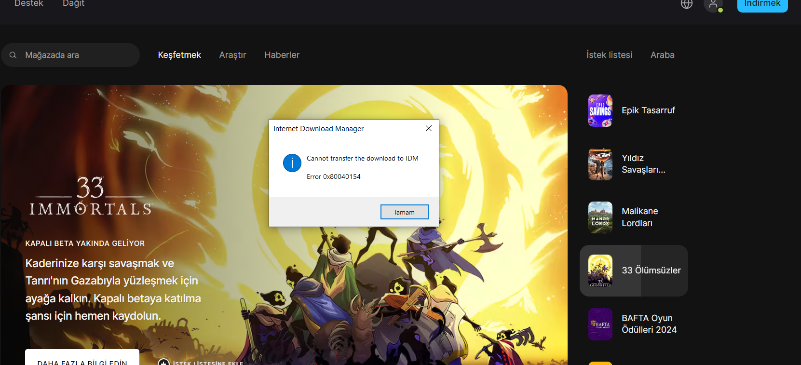This screenshot has height=365, width=801.
Task: Click the Internet Download Manager dialog title
Action: click(x=318, y=129)
